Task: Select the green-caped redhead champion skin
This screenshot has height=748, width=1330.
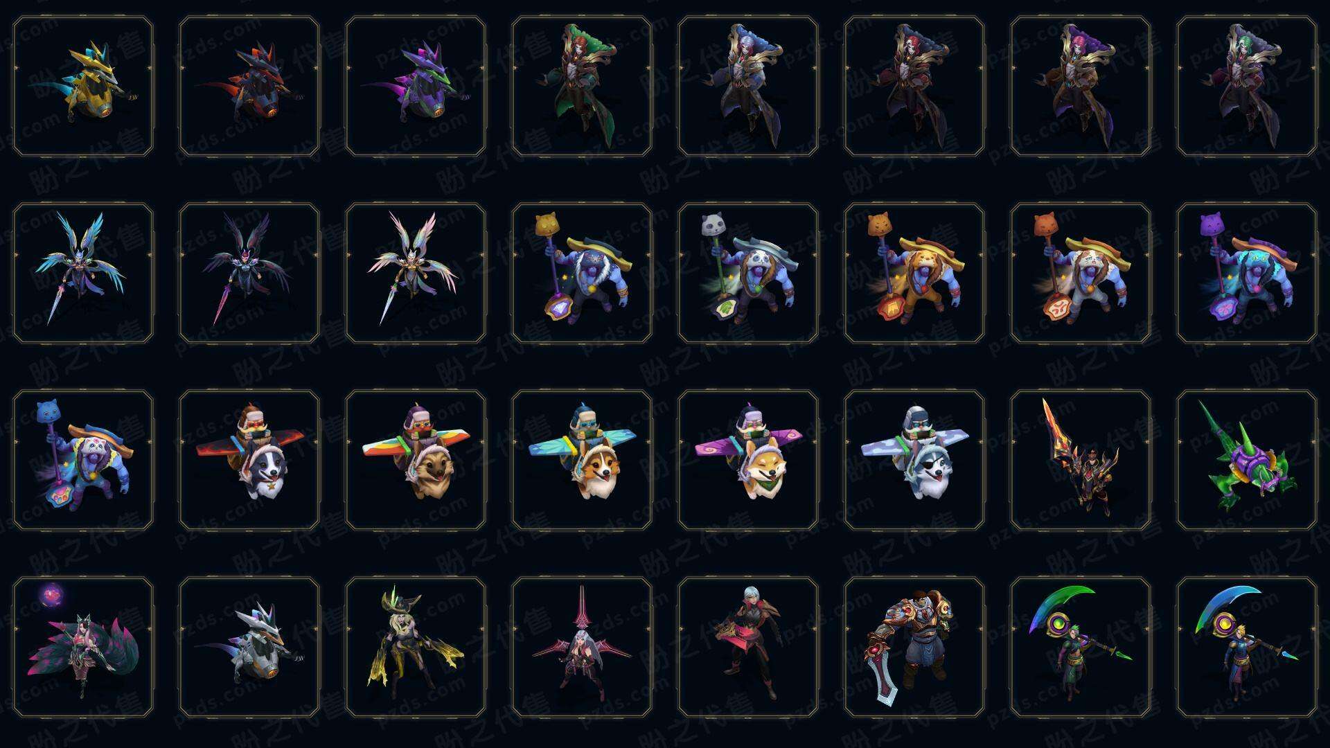Action: 582,87
